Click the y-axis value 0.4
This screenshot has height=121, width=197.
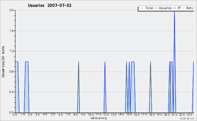coord(11,92)
